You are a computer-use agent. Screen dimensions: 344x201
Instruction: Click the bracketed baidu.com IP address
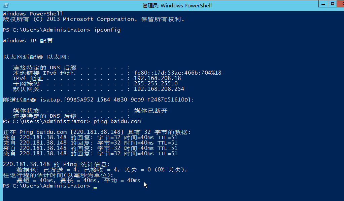coord(97,132)
